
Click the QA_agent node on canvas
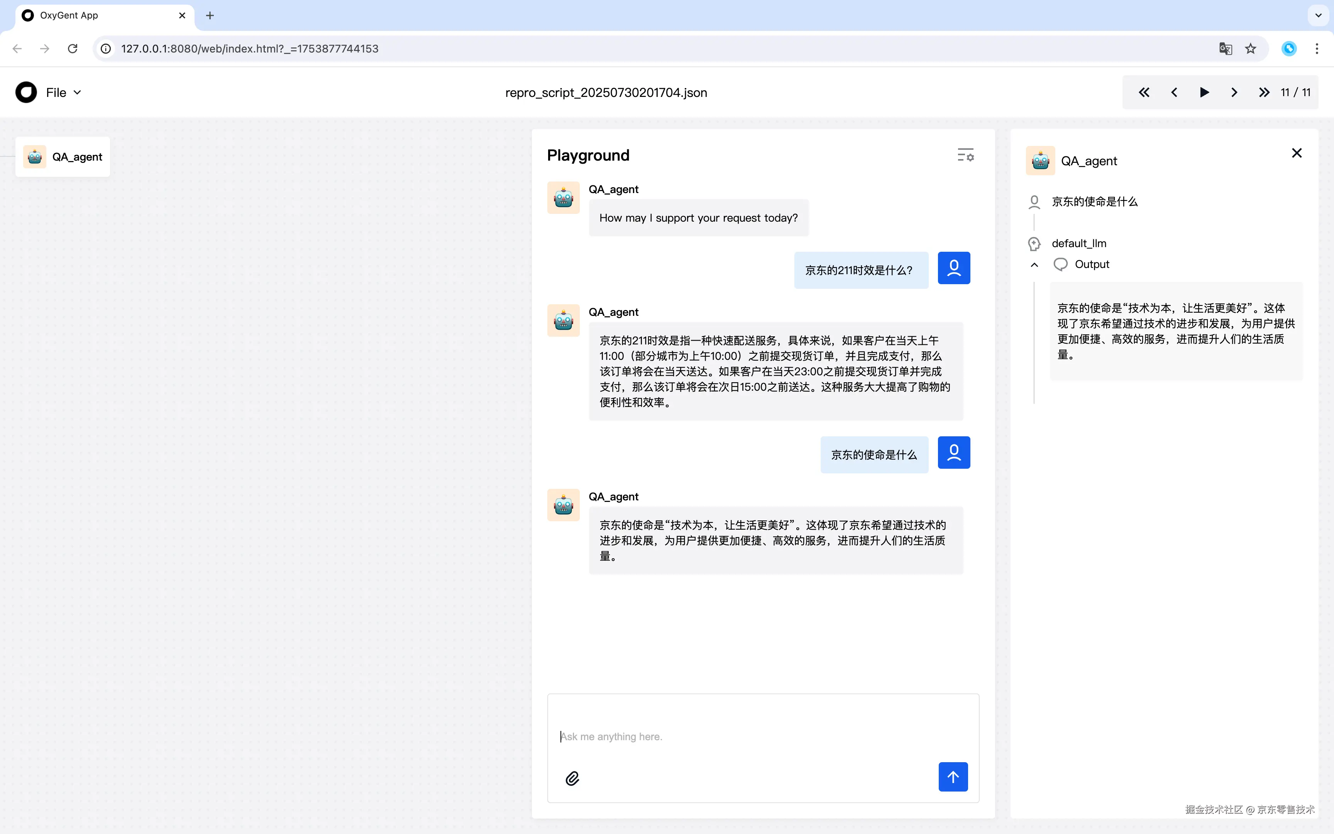coord(63,157)
